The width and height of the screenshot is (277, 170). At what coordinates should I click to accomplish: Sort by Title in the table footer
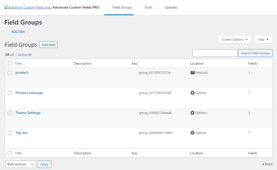pyautogui.click(x=18, y=153)
